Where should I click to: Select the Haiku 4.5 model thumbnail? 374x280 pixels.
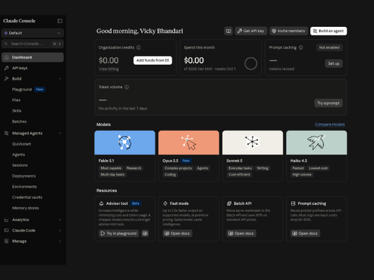[317, 142]
